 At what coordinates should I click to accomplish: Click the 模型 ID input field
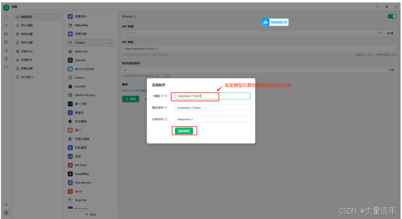click(x=212, y=96)
